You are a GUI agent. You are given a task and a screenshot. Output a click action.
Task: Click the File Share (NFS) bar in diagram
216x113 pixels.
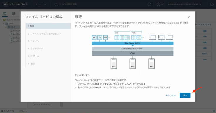coord(133,43)
